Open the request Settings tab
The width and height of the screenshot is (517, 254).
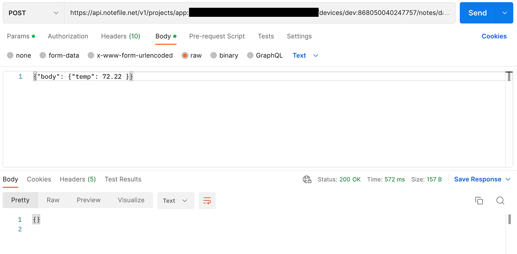[299, 36]
